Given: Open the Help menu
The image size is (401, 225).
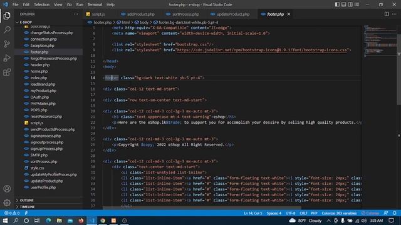Looking at the screenshot, I should [110, 4].
